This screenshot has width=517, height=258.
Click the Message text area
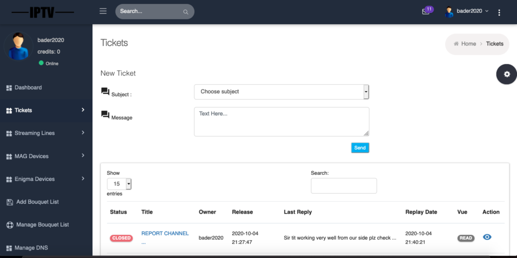coord(281,121)
